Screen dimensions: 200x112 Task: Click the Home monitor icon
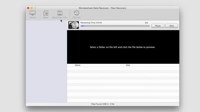tap(32, 13)
